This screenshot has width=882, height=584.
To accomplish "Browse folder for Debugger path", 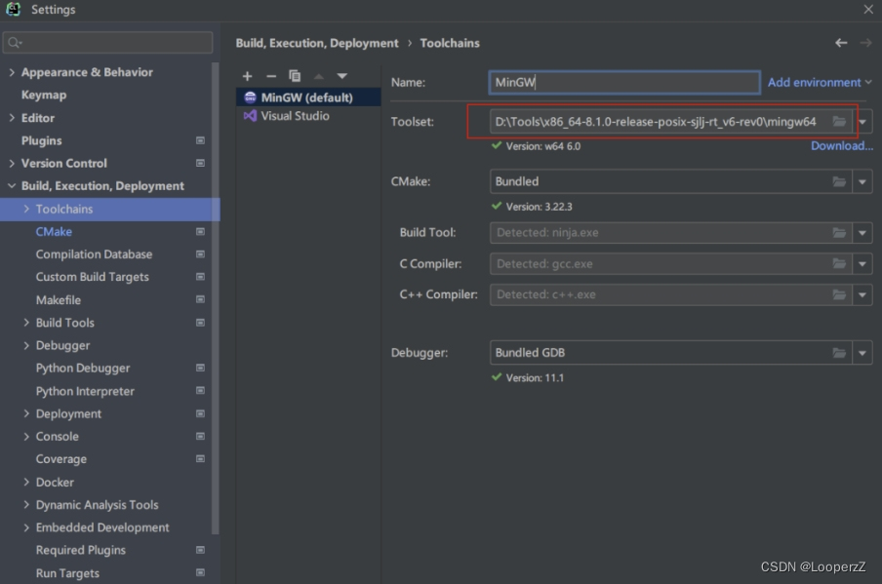I will click(x=839, y=353).
